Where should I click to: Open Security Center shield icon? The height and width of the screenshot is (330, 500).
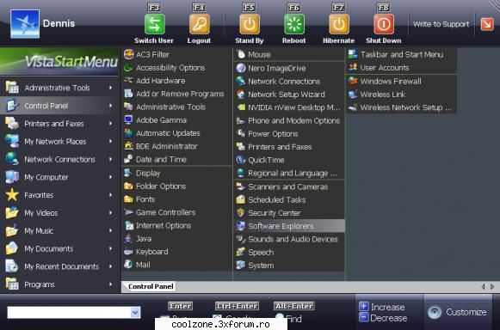pyautogui.click(x=241, y=212)
